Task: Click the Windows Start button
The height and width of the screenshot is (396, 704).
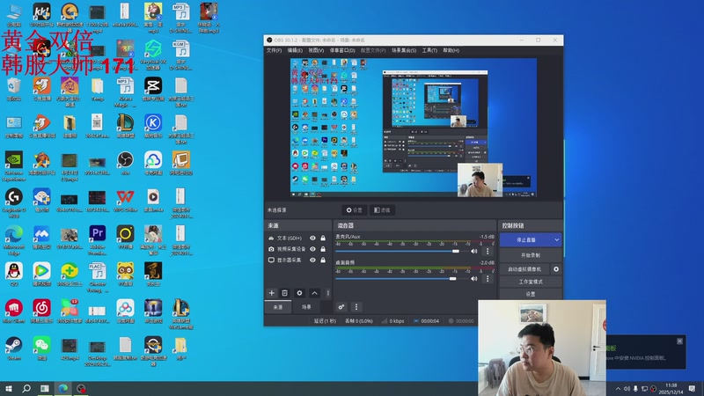Action: tap(9, 388)
